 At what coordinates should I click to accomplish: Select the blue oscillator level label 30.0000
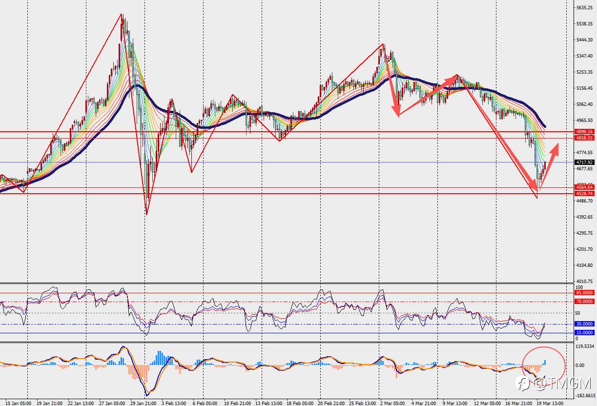click(x=584, y=324)
